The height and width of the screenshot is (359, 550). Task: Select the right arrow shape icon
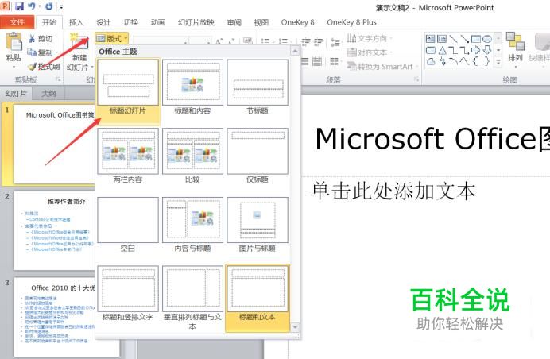[475, 50]
